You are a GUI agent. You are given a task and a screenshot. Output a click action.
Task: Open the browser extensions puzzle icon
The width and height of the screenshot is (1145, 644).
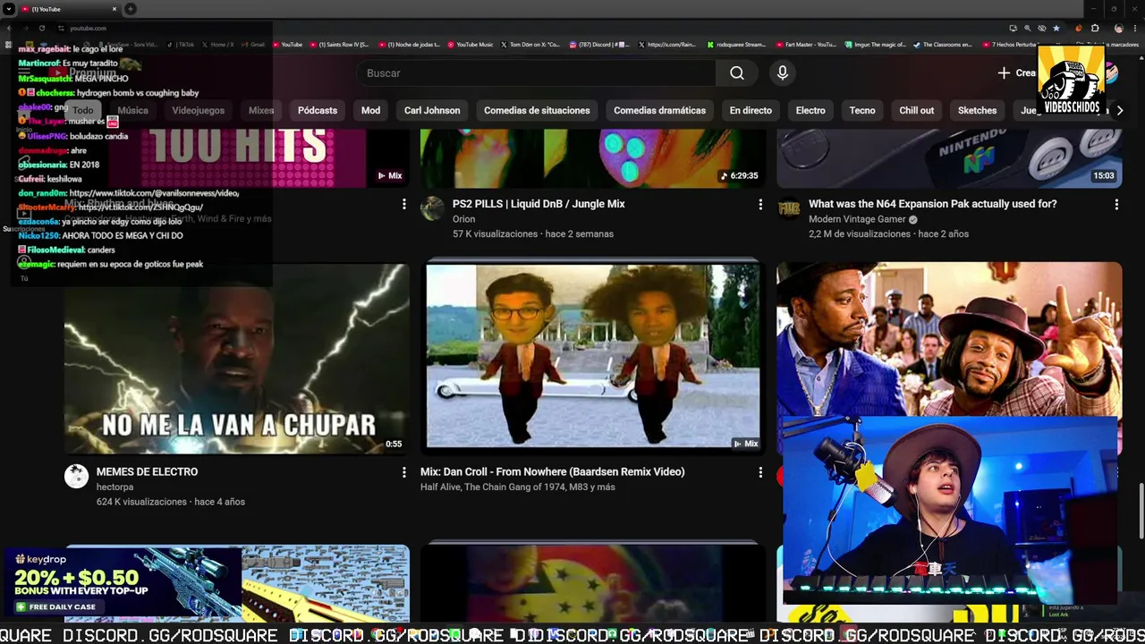(1095, 28)
